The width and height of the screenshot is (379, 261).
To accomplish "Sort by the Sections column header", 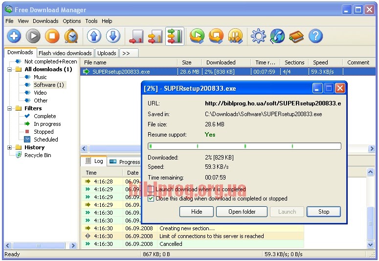I will click(x=294, y=62).
